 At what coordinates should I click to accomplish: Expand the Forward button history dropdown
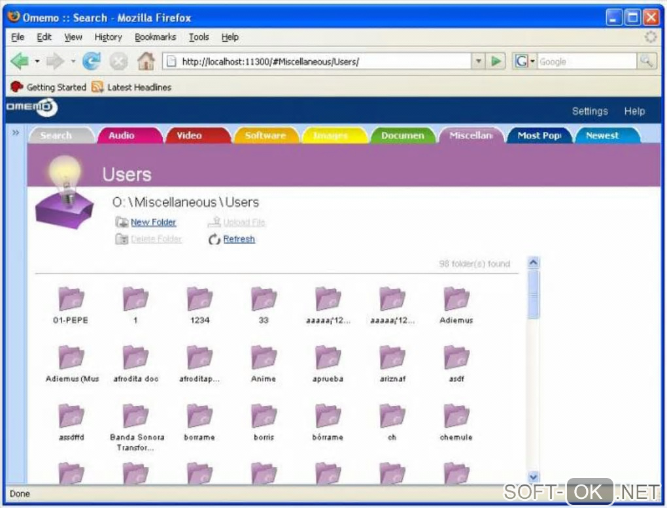click(73, 61)
